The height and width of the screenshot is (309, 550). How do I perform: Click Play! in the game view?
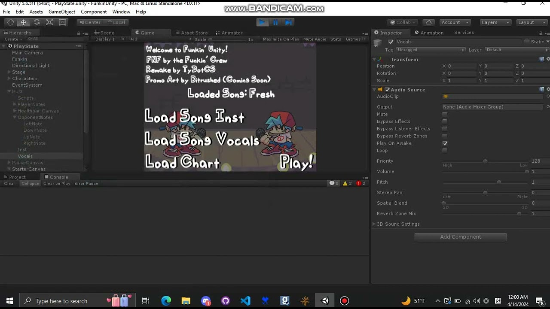[296, 163]
